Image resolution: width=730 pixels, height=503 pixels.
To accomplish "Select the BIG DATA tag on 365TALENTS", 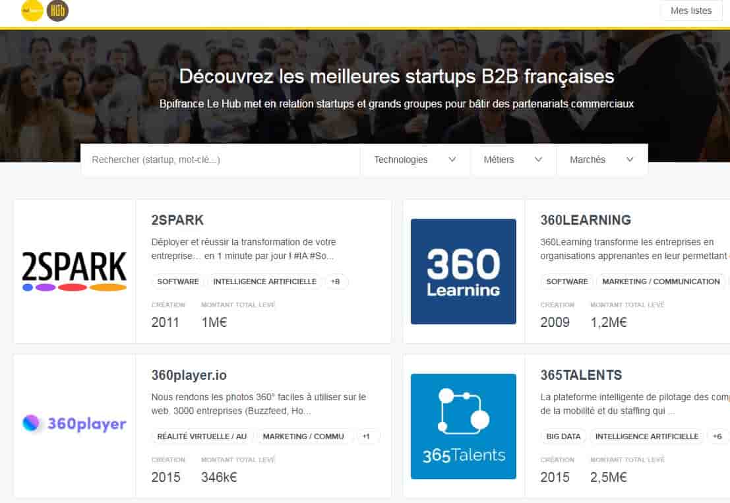I will [x=563, y=436].
